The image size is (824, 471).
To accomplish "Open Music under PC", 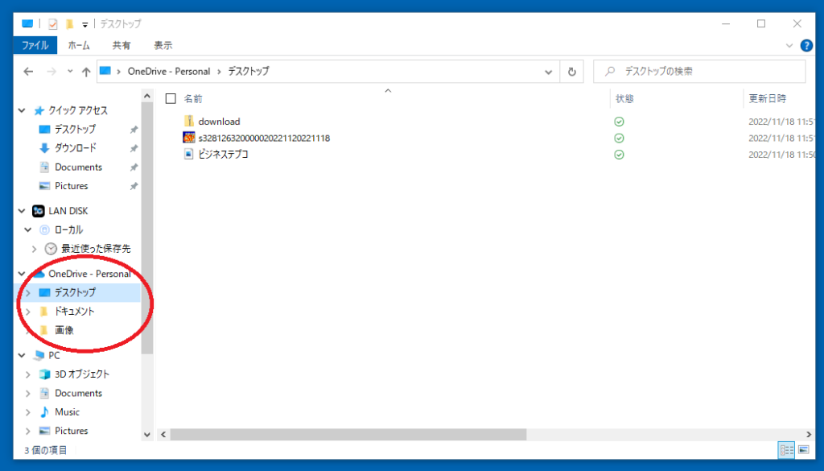I will pyautogui.click(x=68, y=412).
